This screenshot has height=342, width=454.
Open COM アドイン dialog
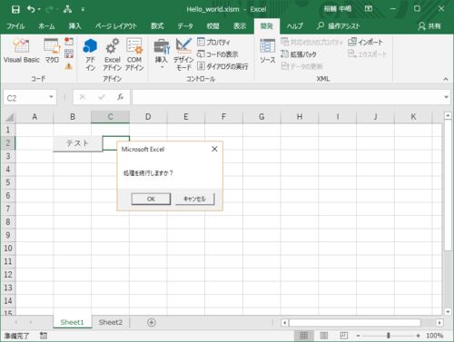[x=134, y=54]
